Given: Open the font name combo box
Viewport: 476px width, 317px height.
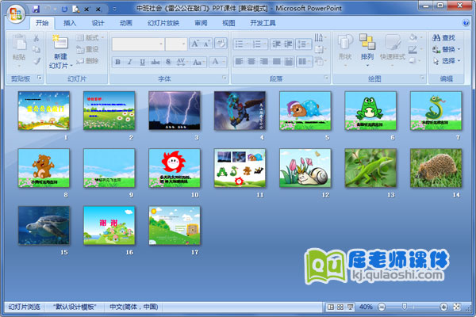Looking at the screenshot, I should point(138,44).
